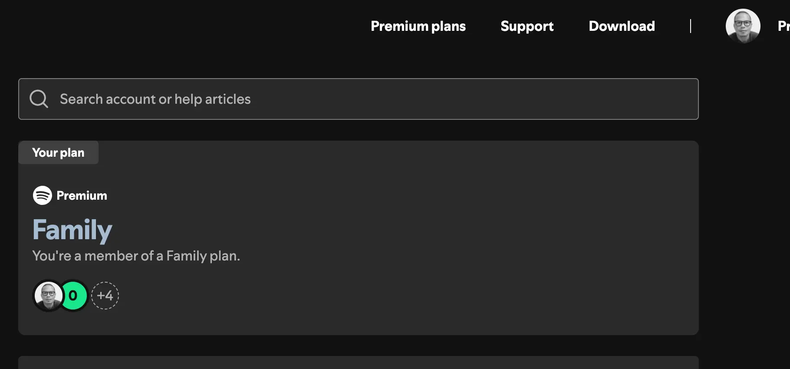Open the Download link in navigation

pos(622,26)
